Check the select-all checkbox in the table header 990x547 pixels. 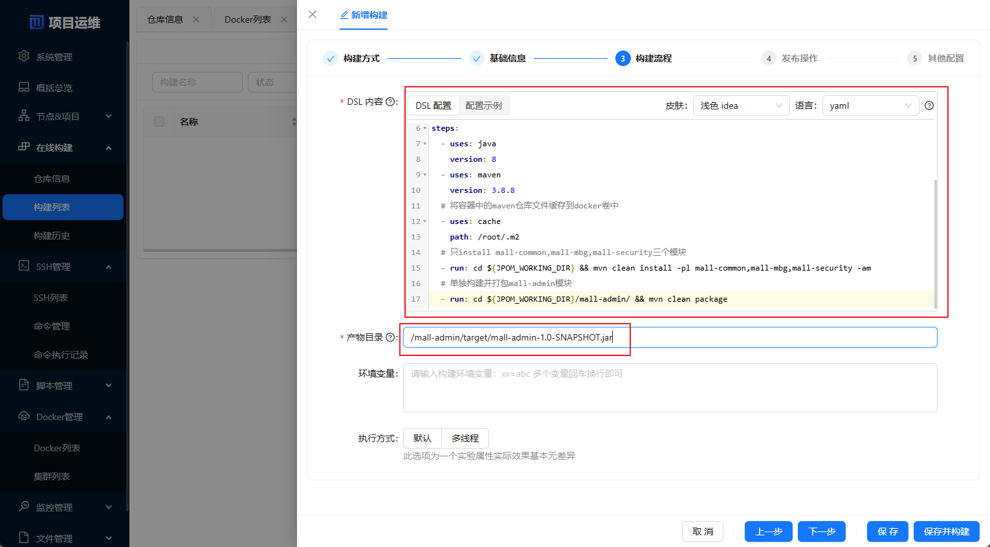159,121
